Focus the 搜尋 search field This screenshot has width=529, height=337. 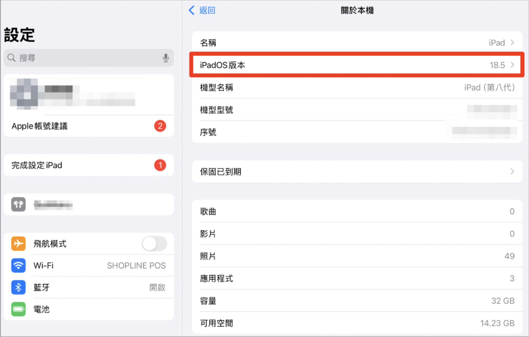tap(89, 58)
